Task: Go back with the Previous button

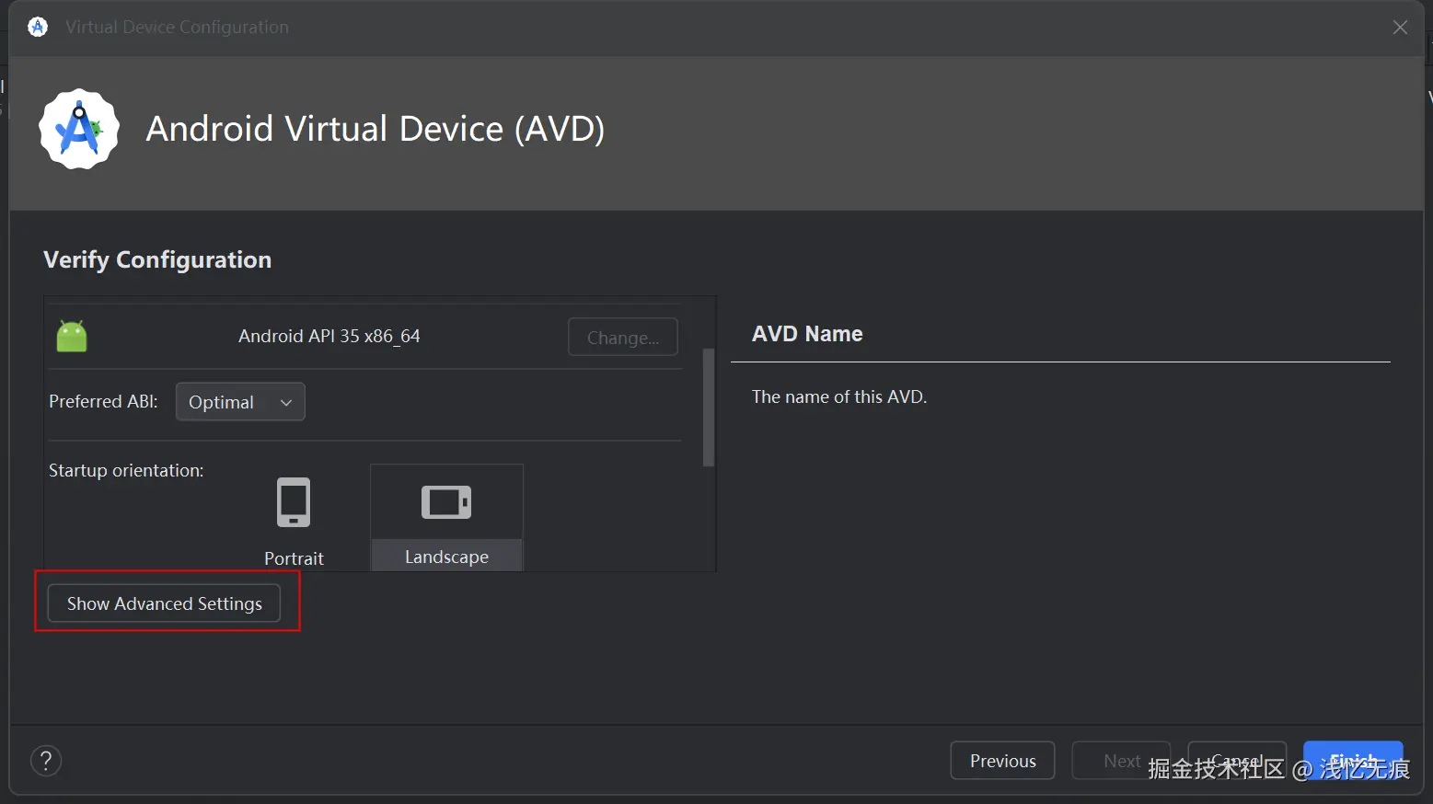Action: tap(1002, 761)
